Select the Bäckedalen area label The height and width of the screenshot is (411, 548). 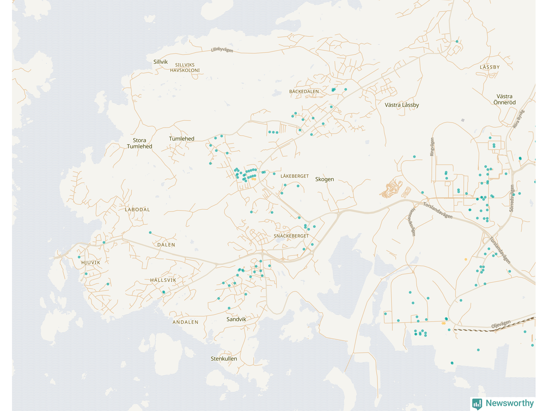coord(304,92)
